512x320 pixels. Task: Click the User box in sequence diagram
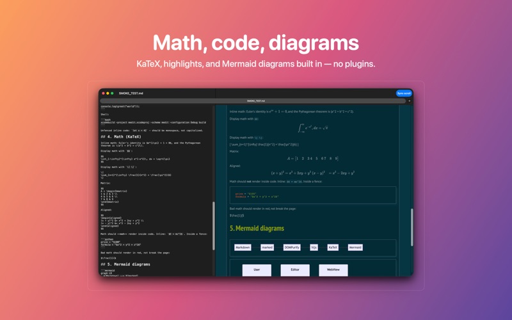tap(257, 270)
